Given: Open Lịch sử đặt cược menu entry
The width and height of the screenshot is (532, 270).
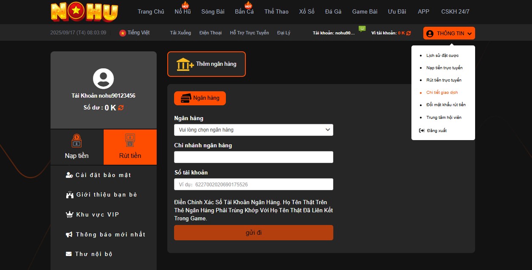Looking at the screenshot, I should pos(442,56).
